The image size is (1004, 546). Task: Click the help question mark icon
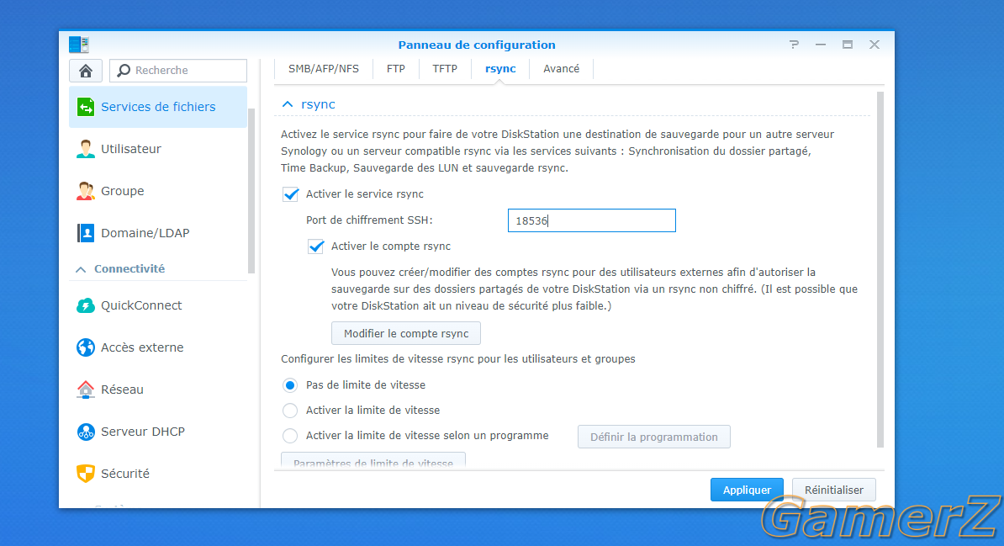tap(794, 45)
